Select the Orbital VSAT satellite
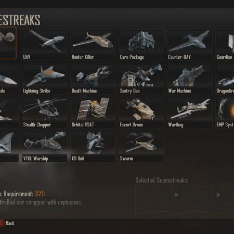234x234 pixels. click(93, 113)
